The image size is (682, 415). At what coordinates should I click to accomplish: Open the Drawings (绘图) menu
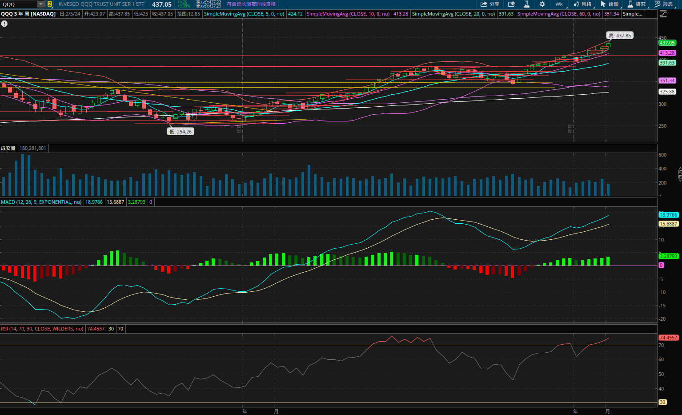pos(610,4)
